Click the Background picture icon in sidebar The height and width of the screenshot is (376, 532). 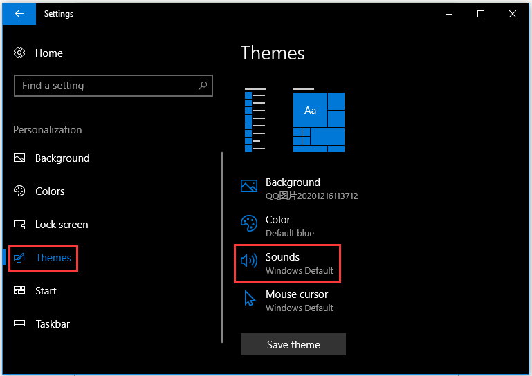coord(19,158)
